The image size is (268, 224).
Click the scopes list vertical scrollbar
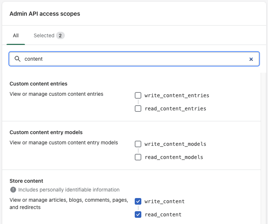point(263,146)
